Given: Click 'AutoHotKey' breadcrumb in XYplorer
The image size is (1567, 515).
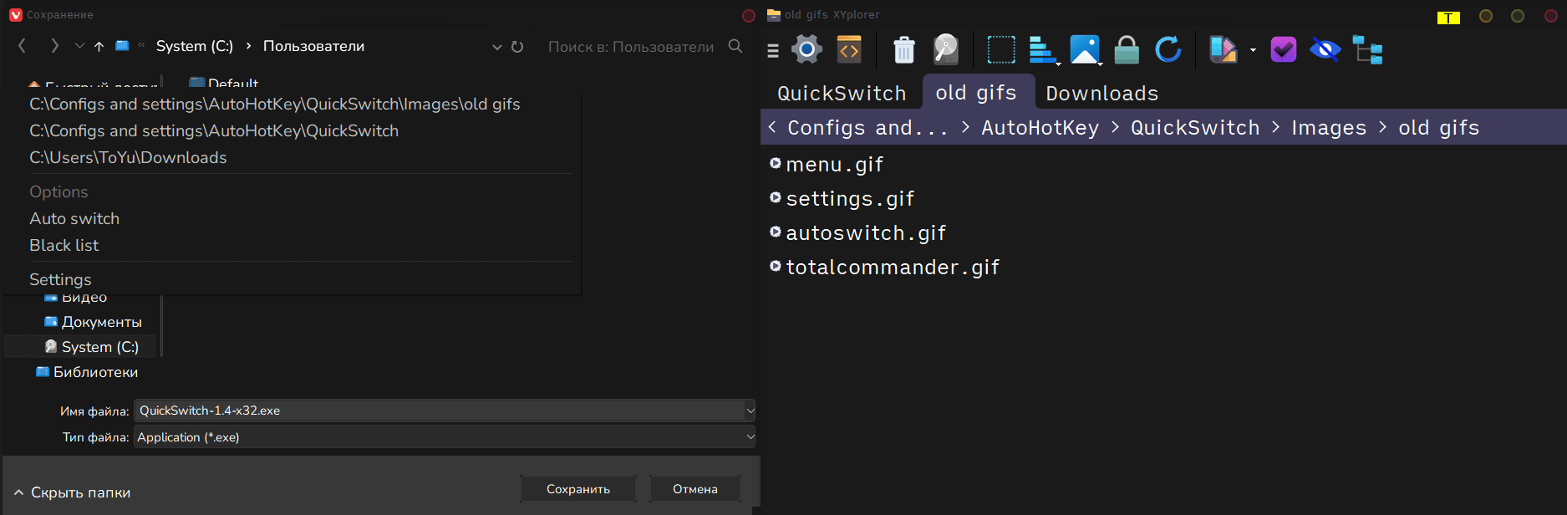Looking at the screenshot, I should tap(1040, 128).
